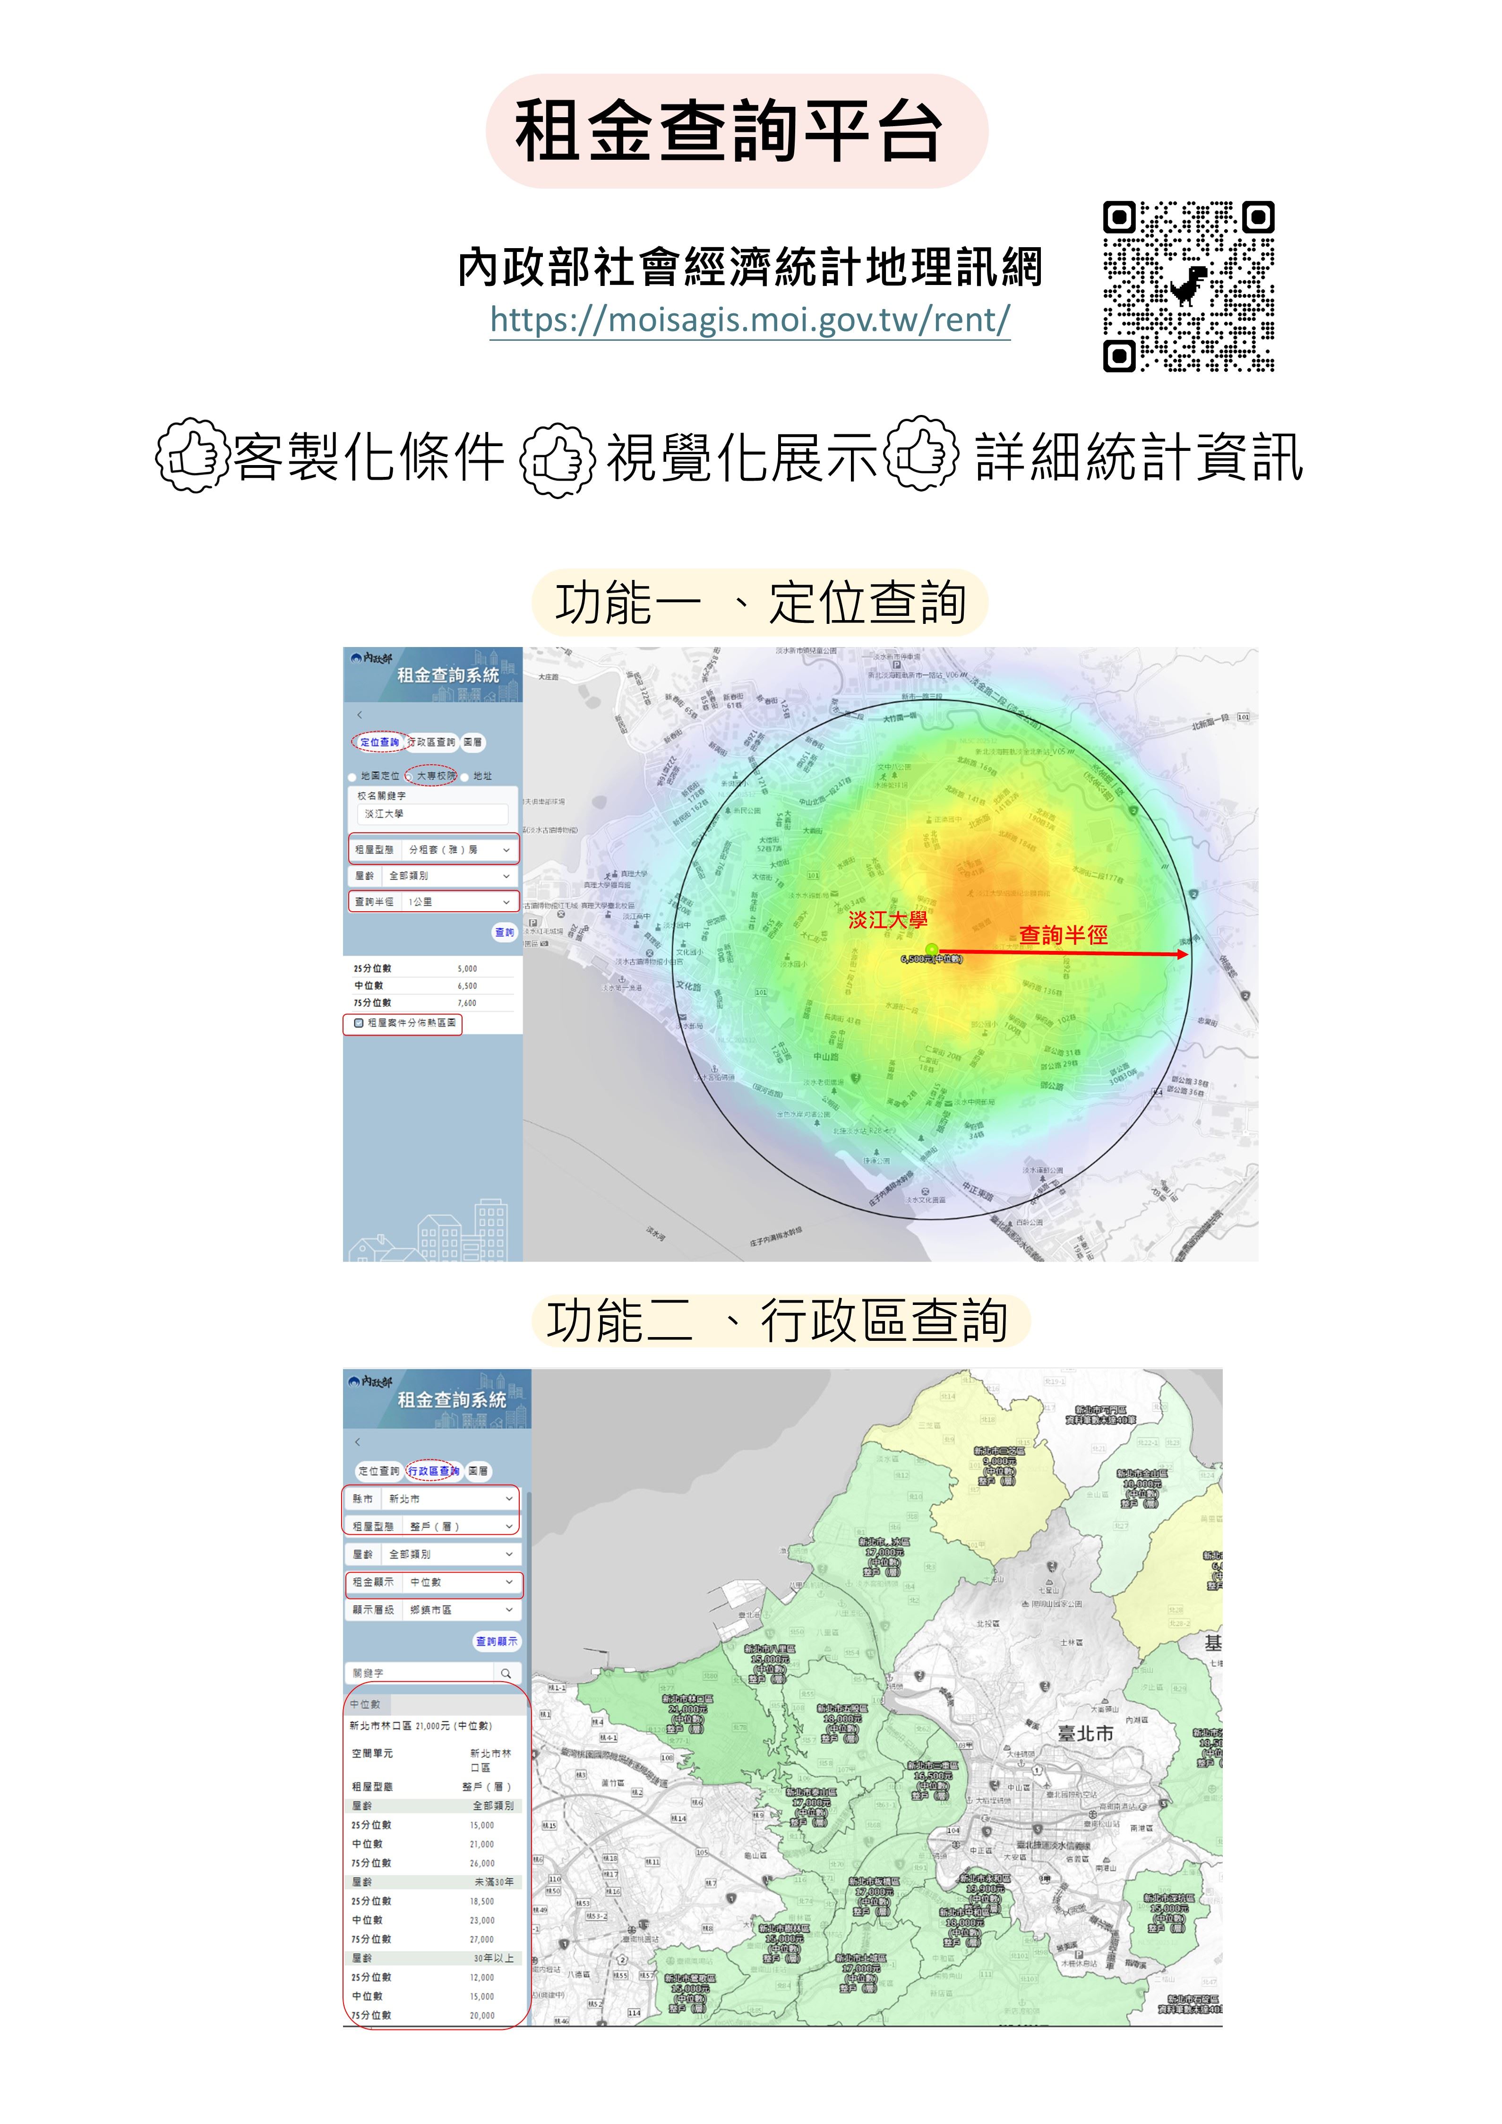
Task: Click the back chevron in lower panel
Action: (358, 1442)
